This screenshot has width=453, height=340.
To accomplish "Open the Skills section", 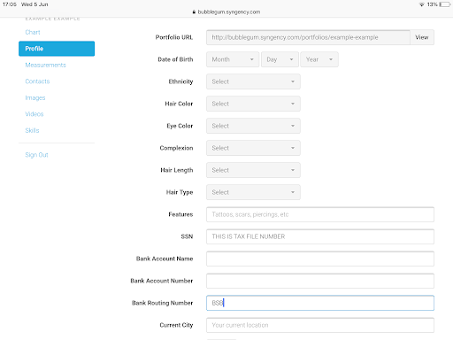I will [32, 130].
